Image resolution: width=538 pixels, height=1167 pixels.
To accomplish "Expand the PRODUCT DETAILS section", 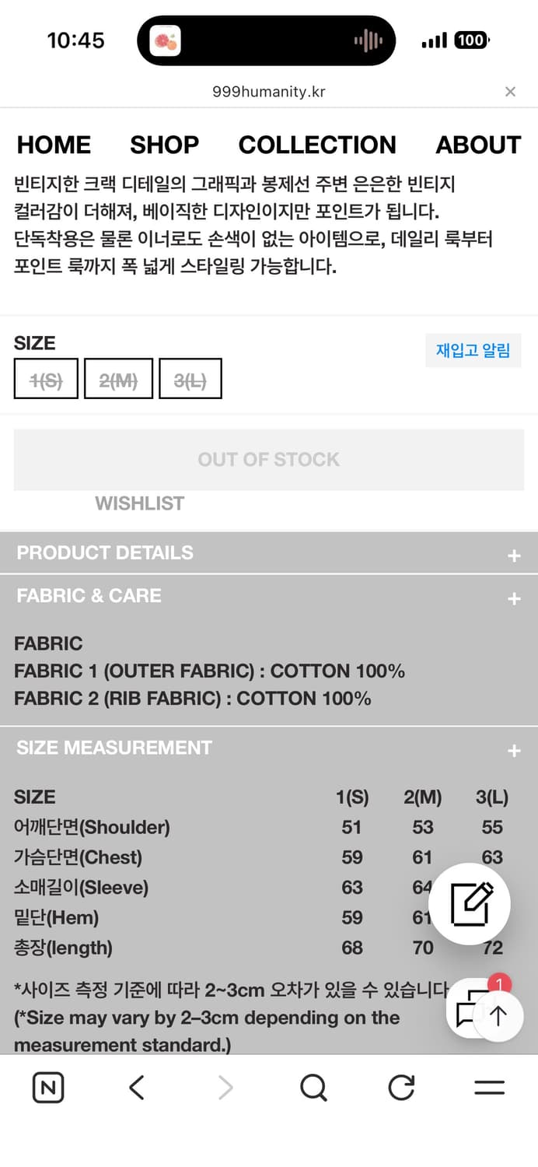I will point(513,555).
